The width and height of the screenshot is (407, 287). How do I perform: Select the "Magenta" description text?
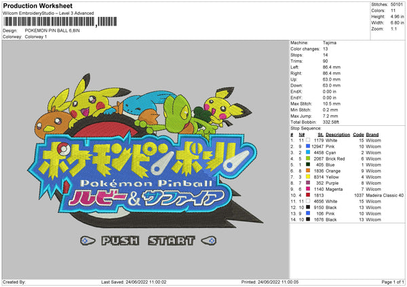[334, 190]
